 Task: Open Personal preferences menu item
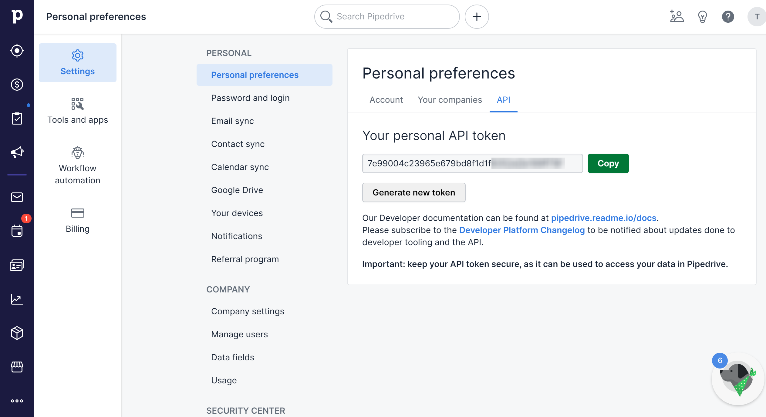pos(255,75)
